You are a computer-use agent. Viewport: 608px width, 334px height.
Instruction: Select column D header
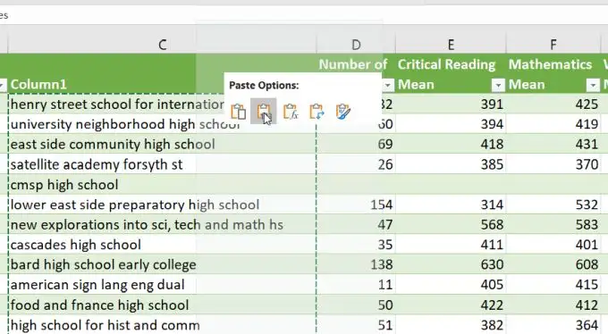point(356,44)
